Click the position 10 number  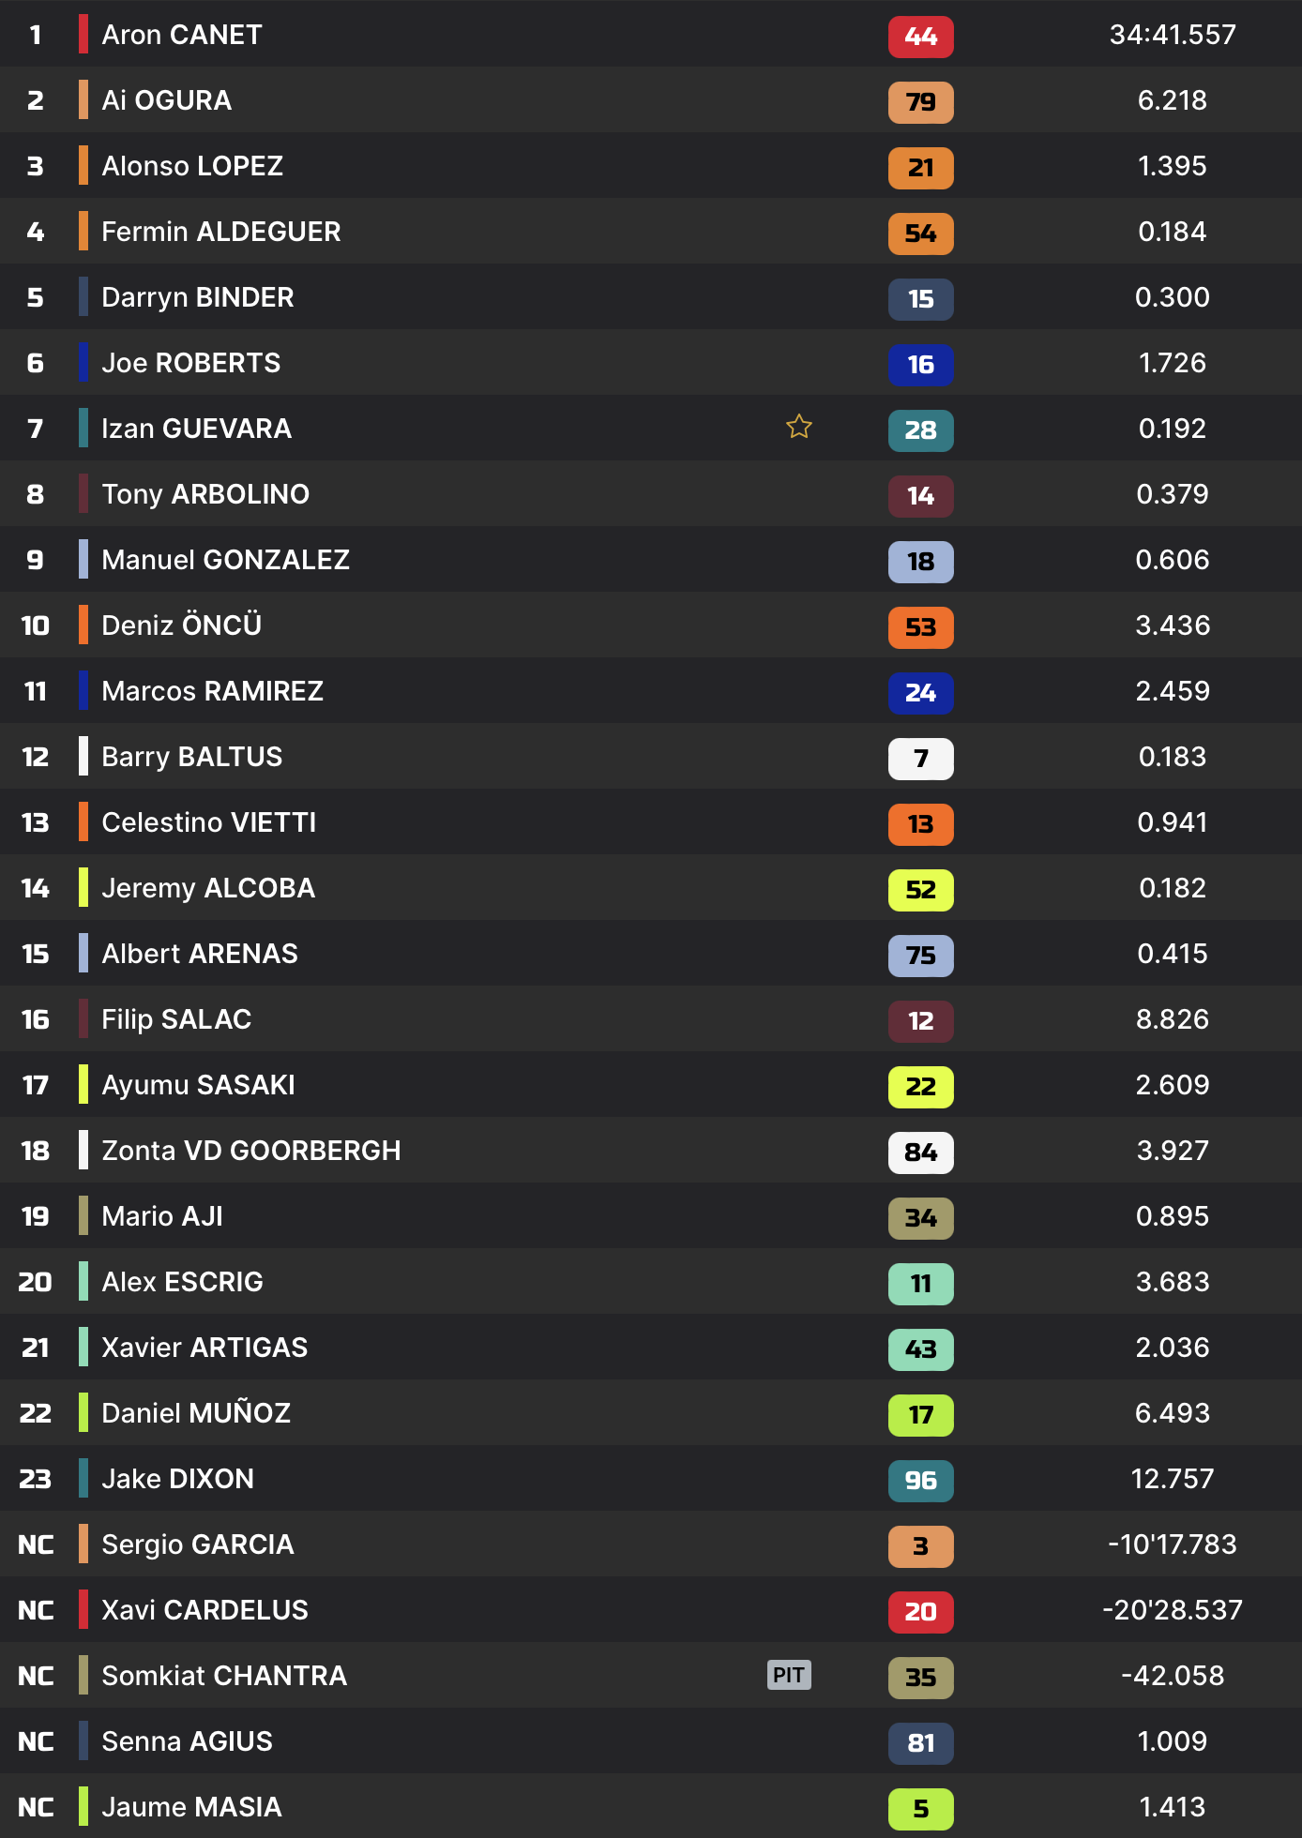click(x=36, y=625)
